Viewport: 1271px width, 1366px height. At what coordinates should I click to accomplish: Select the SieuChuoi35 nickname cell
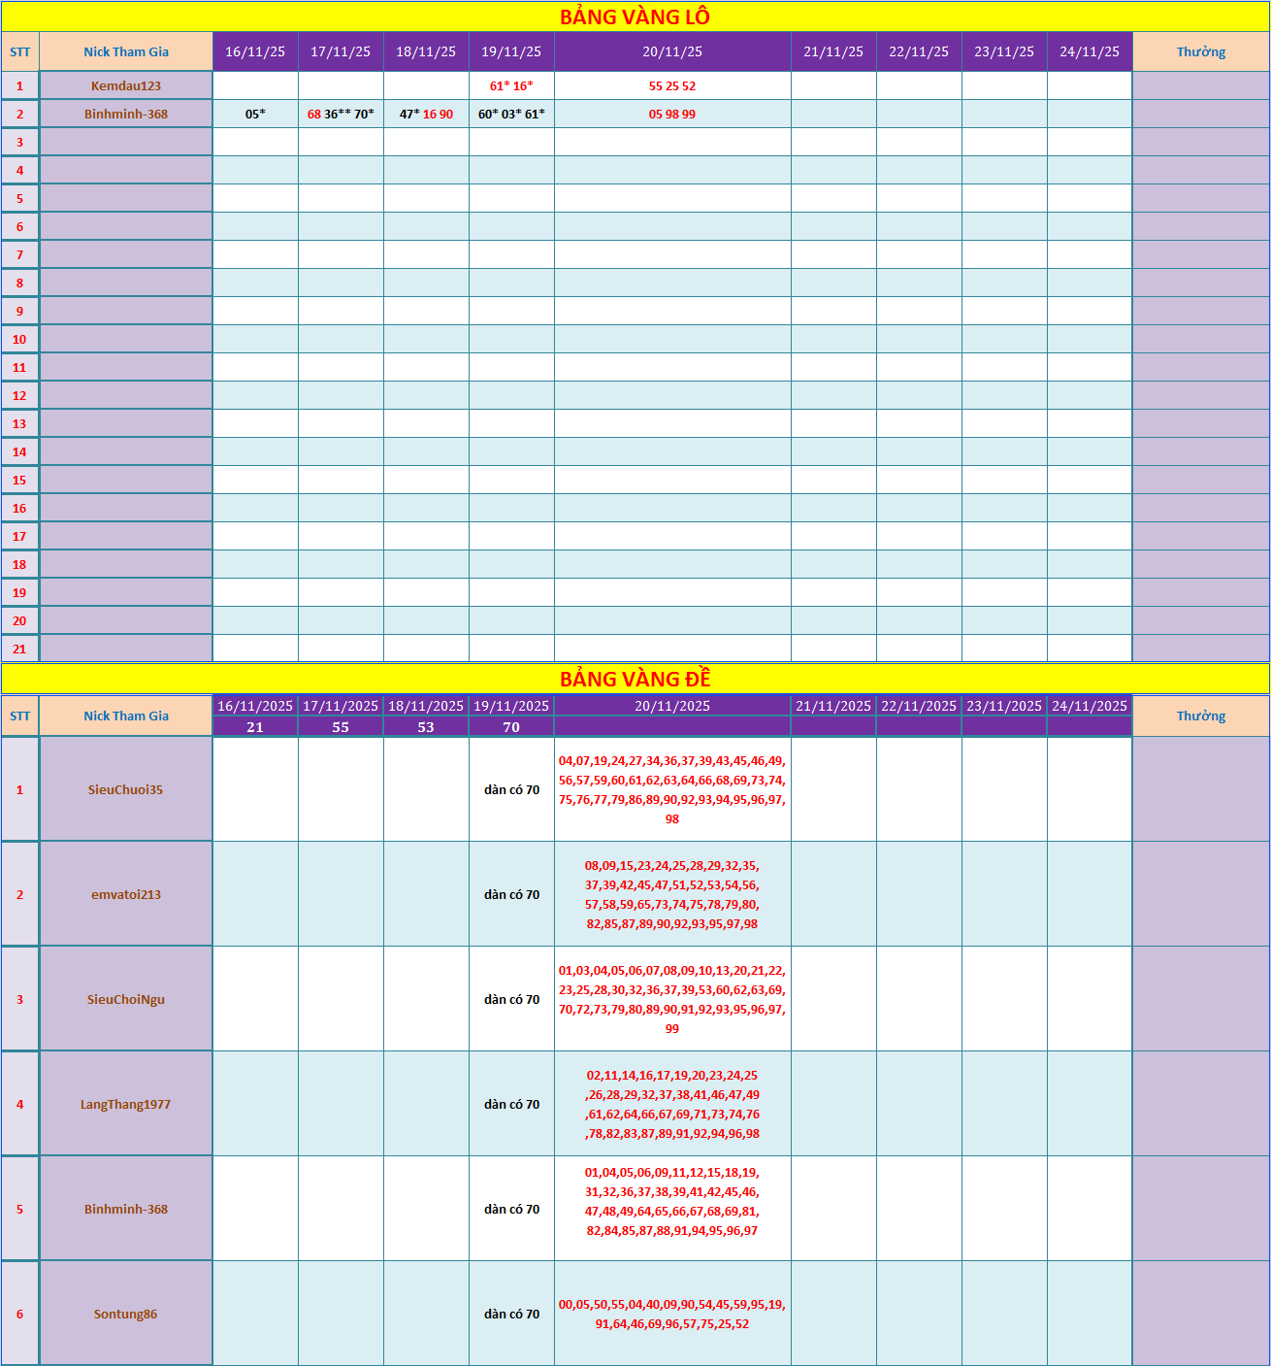point(126,789)
